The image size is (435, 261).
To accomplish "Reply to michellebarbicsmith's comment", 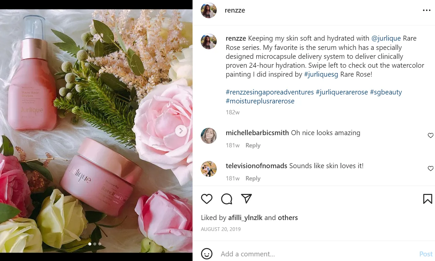I will click(x=253, y=145).
